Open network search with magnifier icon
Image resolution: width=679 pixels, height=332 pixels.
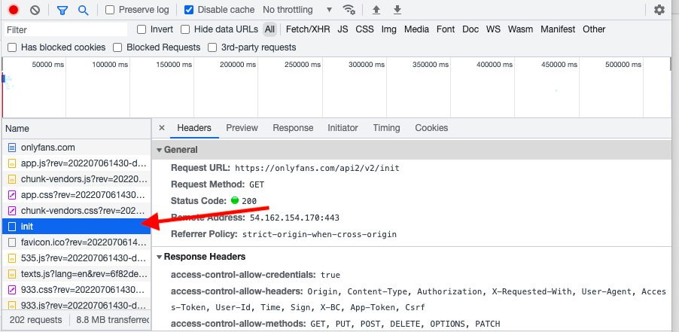click(x=83, y=10)
